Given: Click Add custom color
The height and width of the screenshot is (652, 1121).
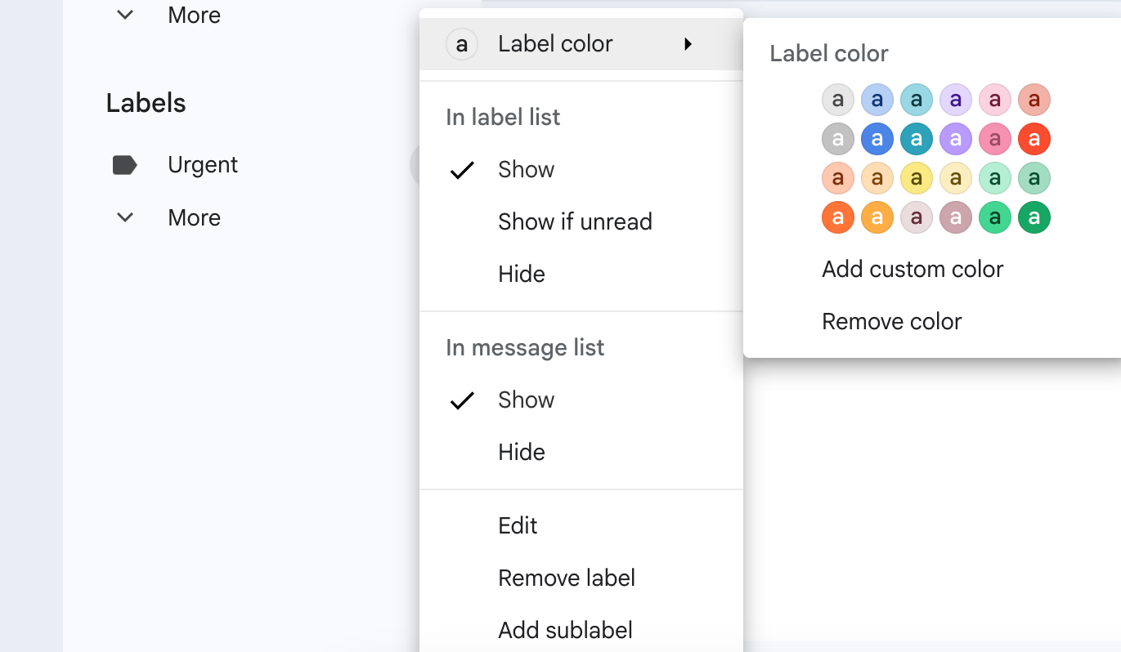Looking at the screenshot, I should click(x=912, y=270).
